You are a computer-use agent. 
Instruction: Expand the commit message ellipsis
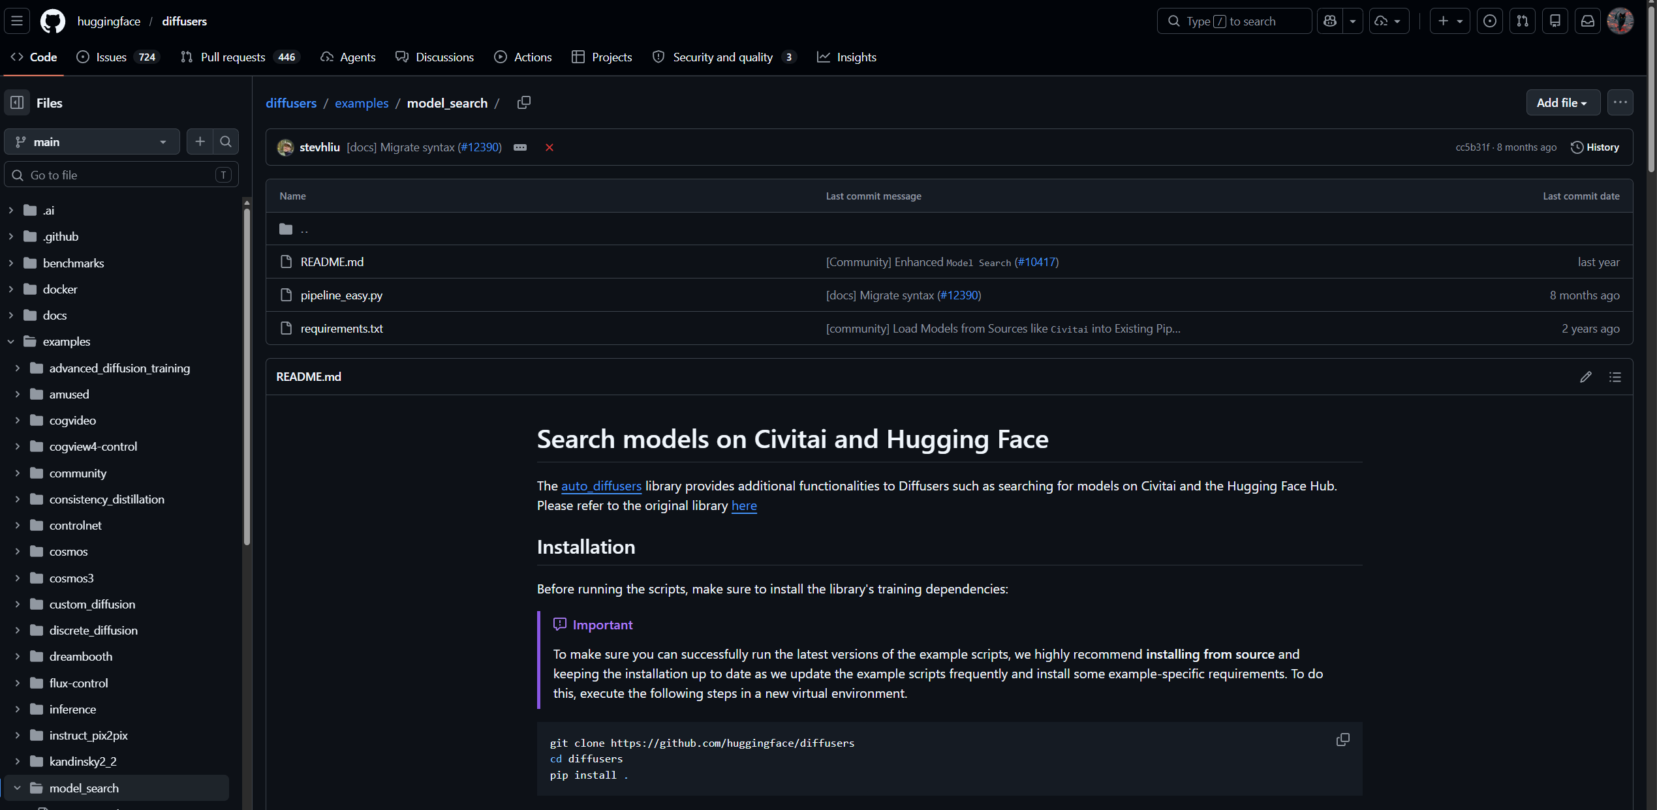pyautogui.click(x=520, y=147)
